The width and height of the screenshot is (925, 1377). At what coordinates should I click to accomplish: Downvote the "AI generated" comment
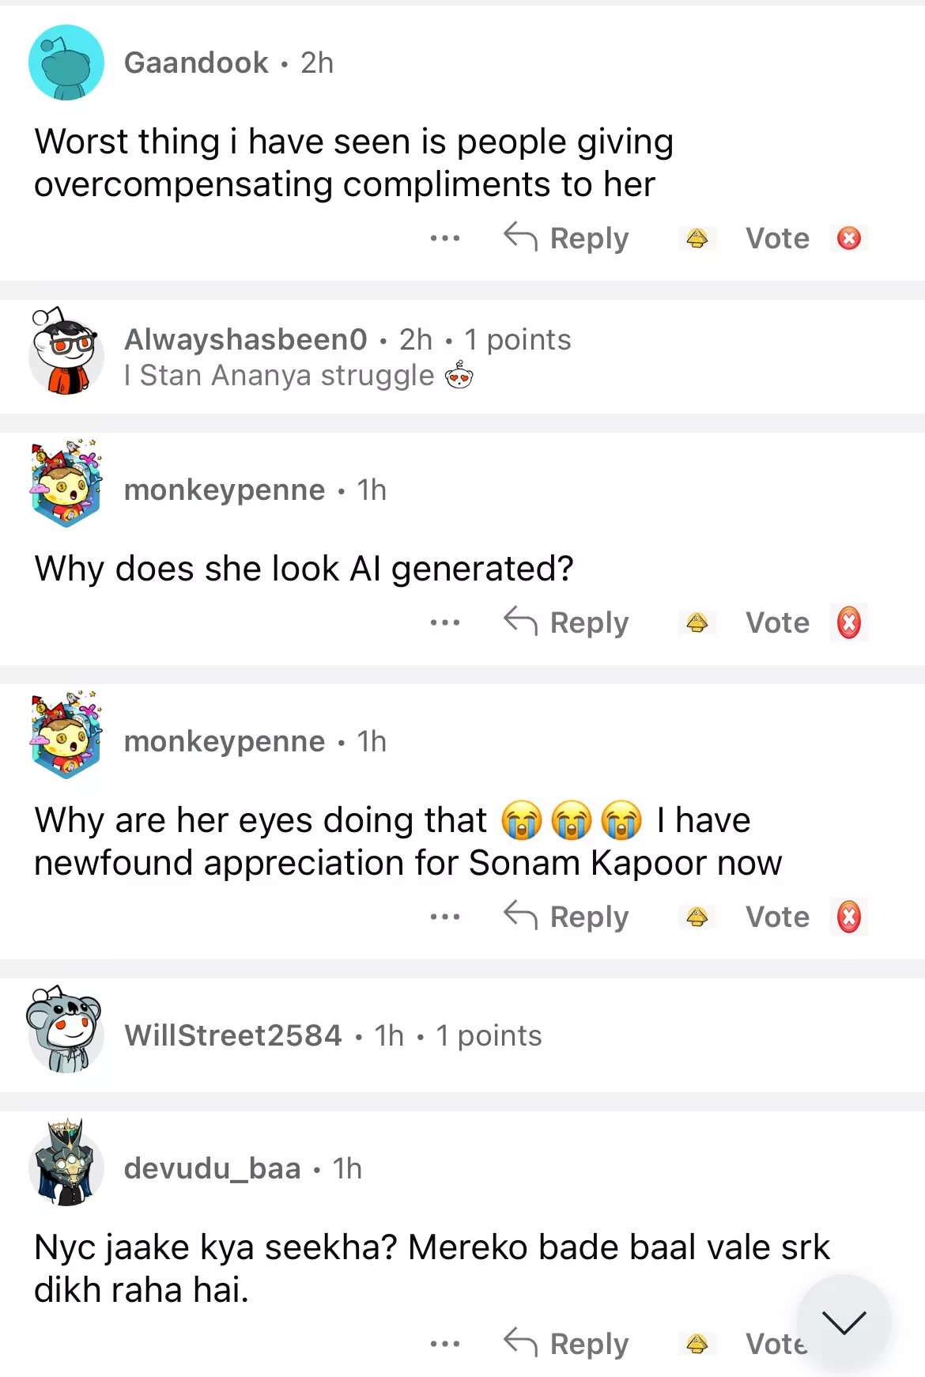[x=849, y=622]
